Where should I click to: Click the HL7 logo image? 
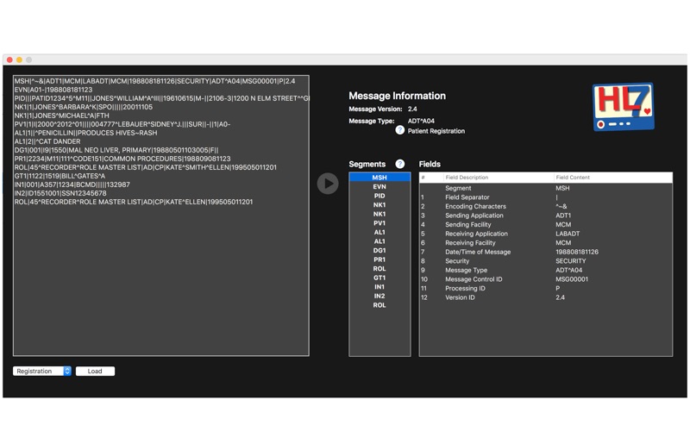623,108
